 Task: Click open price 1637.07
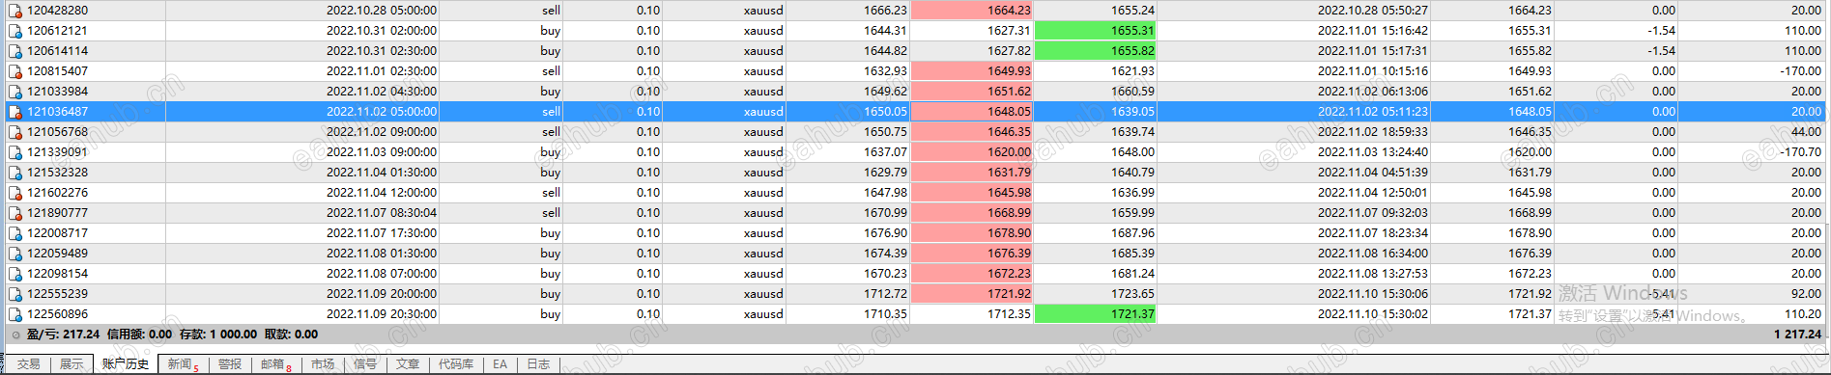pyautogui.click(x=885, y=152)
